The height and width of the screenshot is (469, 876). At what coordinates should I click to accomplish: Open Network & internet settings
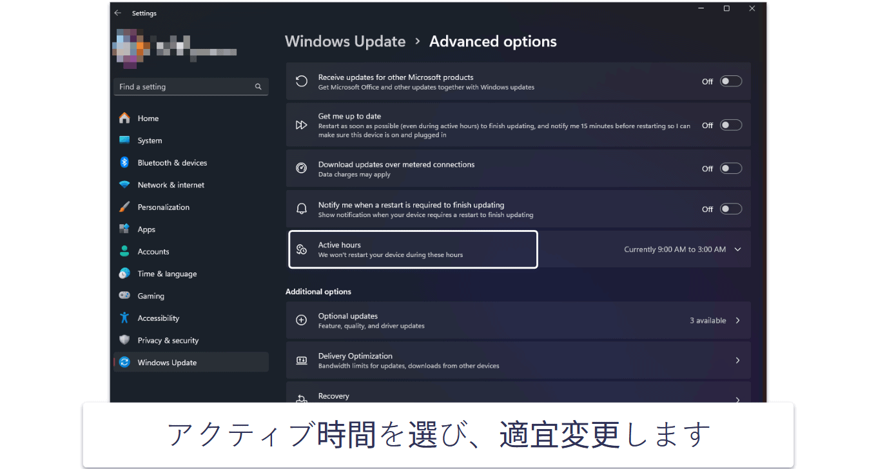tap(191, 185)
